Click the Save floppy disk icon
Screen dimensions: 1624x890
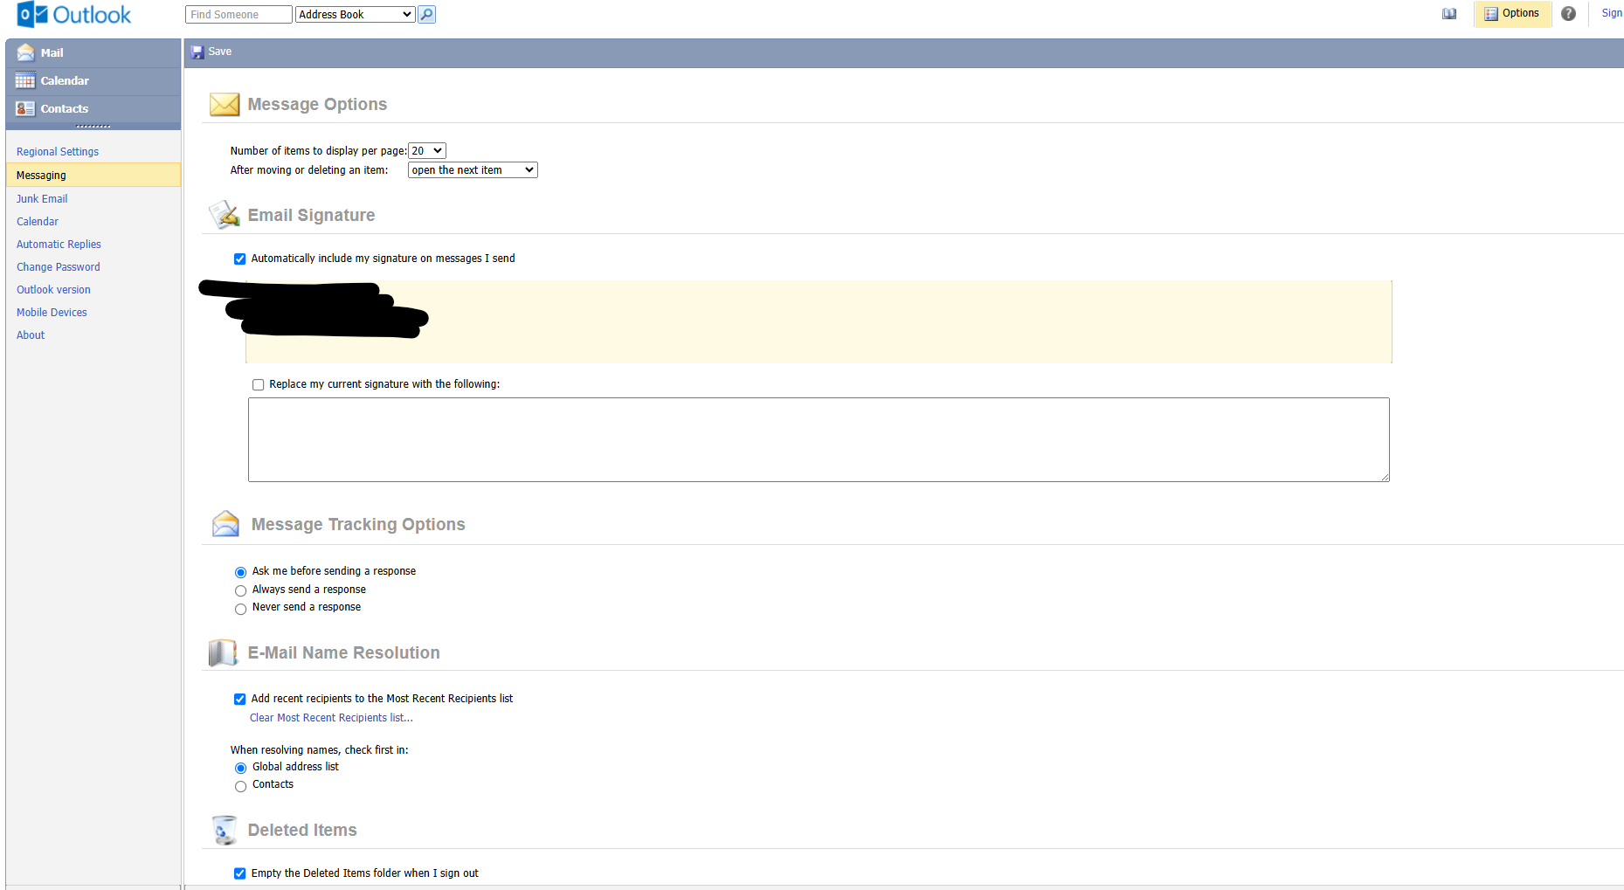click(x=197, y=52)
